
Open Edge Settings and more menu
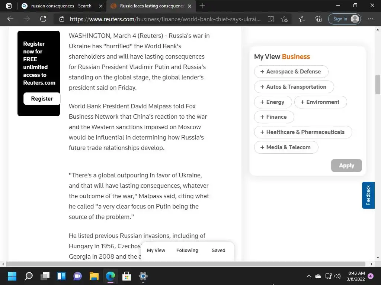(x=370, y=19)
